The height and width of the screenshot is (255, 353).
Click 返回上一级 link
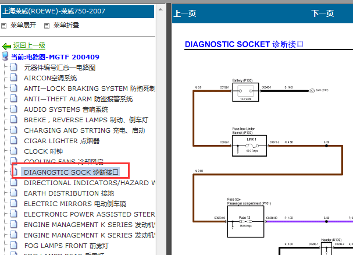pos(29,46)
